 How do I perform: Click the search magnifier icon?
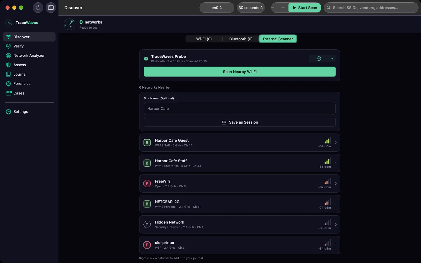tap(329, 8)
